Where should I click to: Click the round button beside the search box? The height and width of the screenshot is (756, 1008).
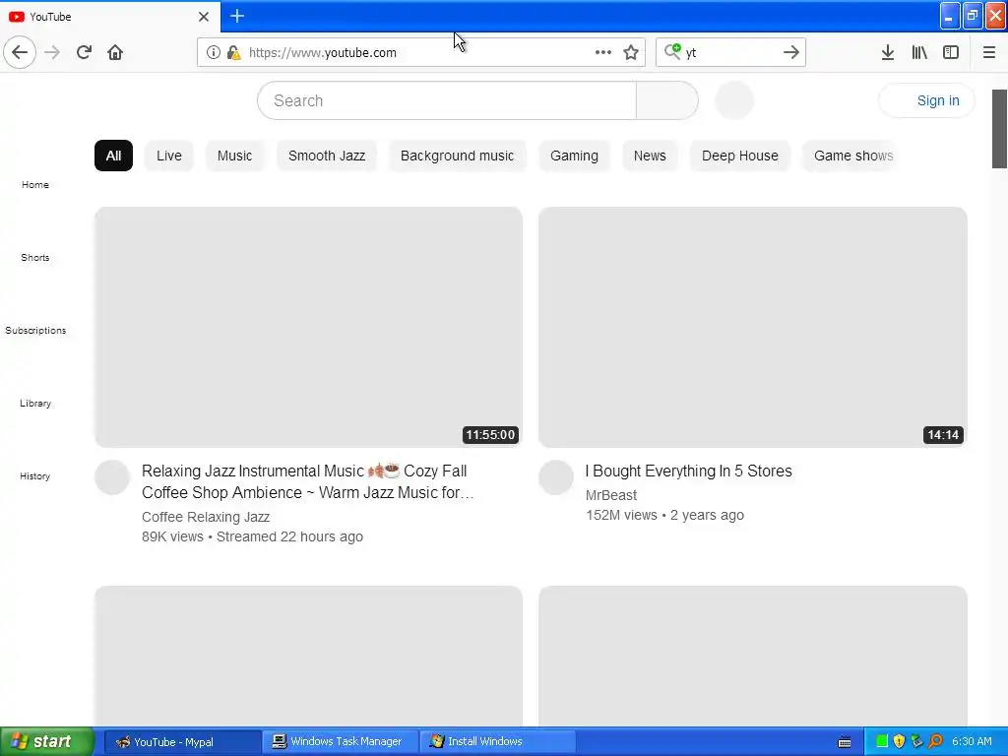pos(734,100)
